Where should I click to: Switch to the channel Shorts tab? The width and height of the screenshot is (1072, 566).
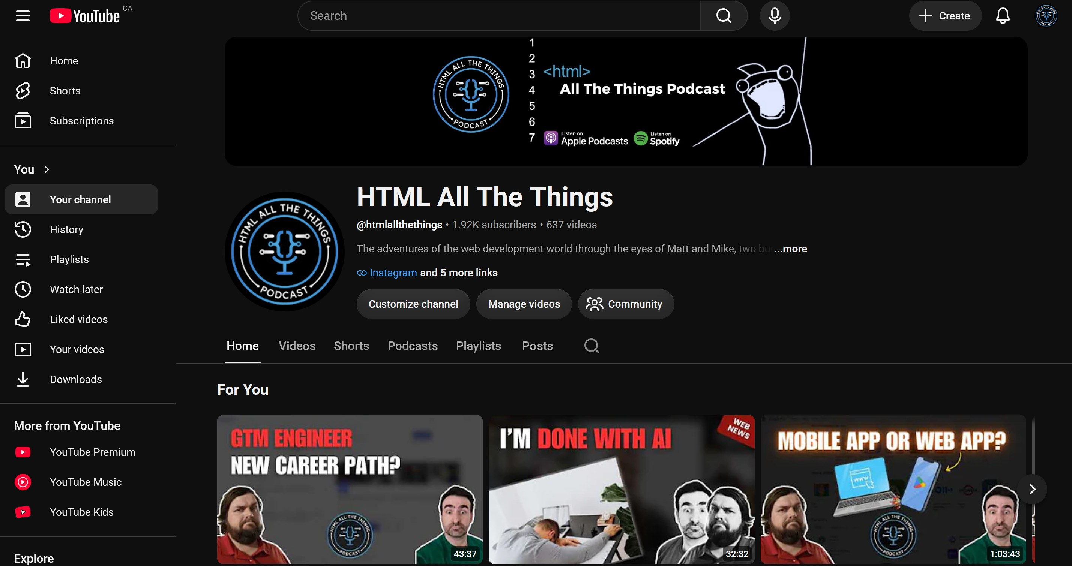point(352,346)
